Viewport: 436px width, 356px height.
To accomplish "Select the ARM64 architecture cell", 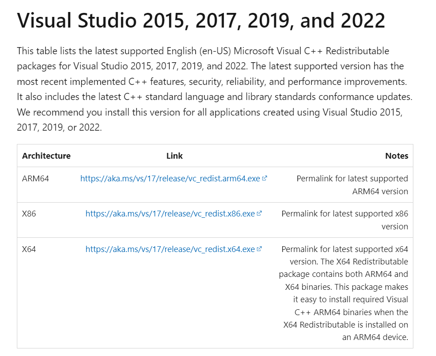I will tap(36, 178).
